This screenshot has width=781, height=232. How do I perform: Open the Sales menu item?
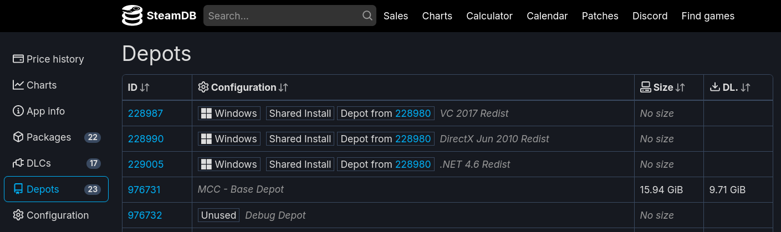pyautogui.click(x=396, y=16)
